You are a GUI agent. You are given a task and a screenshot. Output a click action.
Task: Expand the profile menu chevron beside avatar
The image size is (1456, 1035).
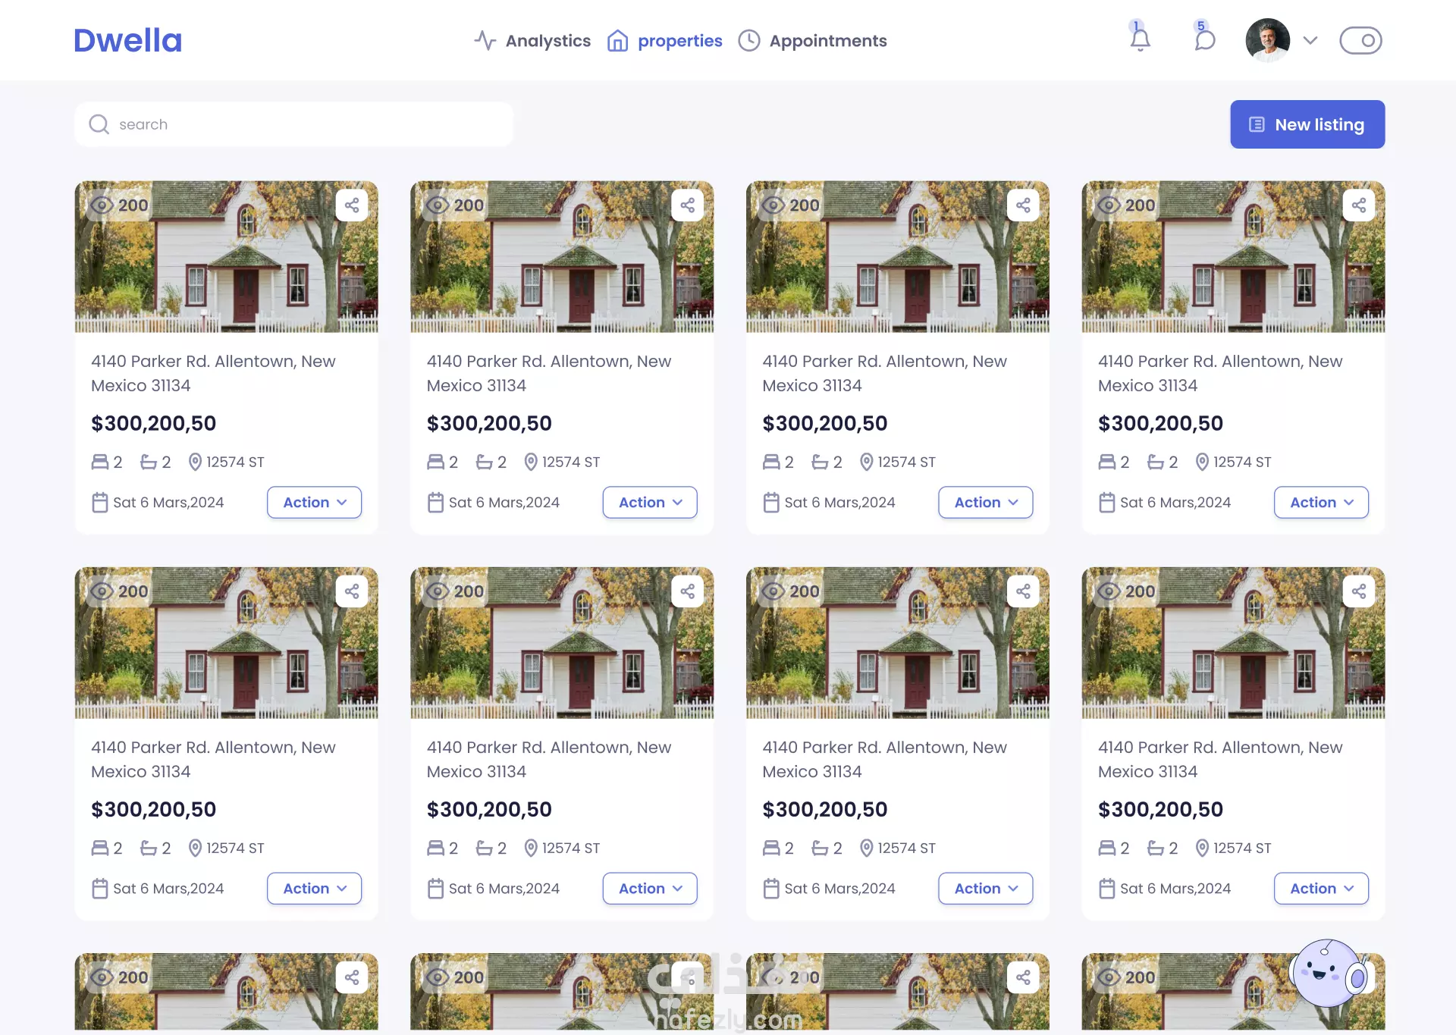tap(1310, 40)
